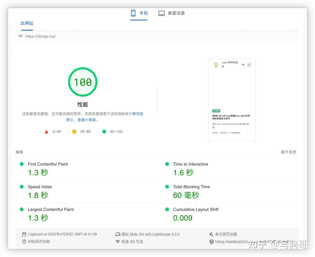Click the 单次网页加载 text
Viewport: 315px width, 257px height.
[226, 234]
